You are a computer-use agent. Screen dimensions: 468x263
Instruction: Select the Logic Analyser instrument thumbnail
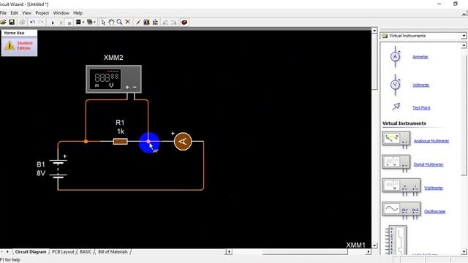point(396,240)
